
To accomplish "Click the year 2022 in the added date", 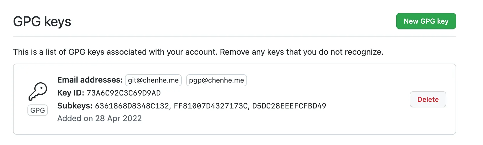I will click(132, 119).
